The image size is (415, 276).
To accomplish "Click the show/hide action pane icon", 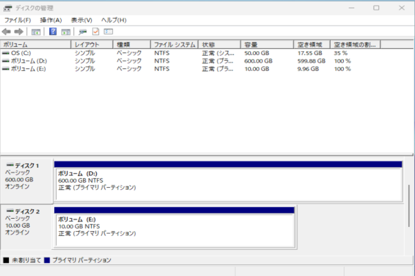I will 66,32.
